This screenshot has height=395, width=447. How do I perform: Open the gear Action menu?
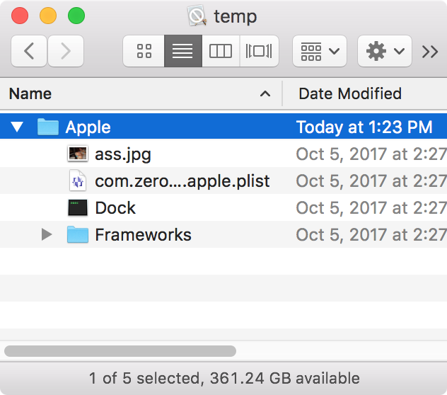point(385,51)
